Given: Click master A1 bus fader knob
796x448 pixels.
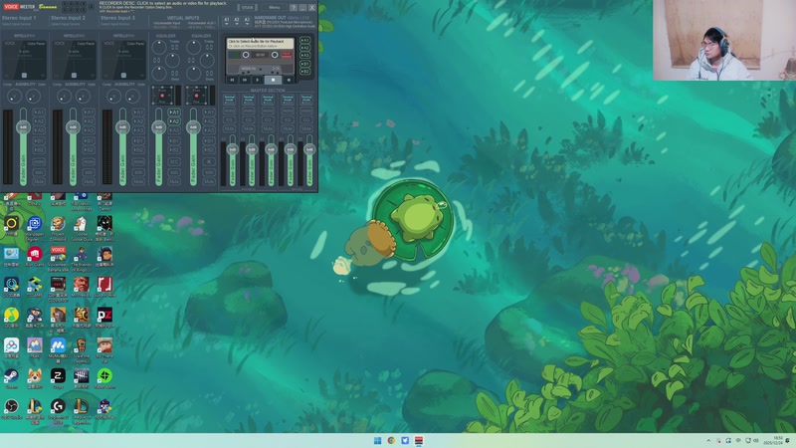Looking at the screenshot, I should tap(233, 149).
